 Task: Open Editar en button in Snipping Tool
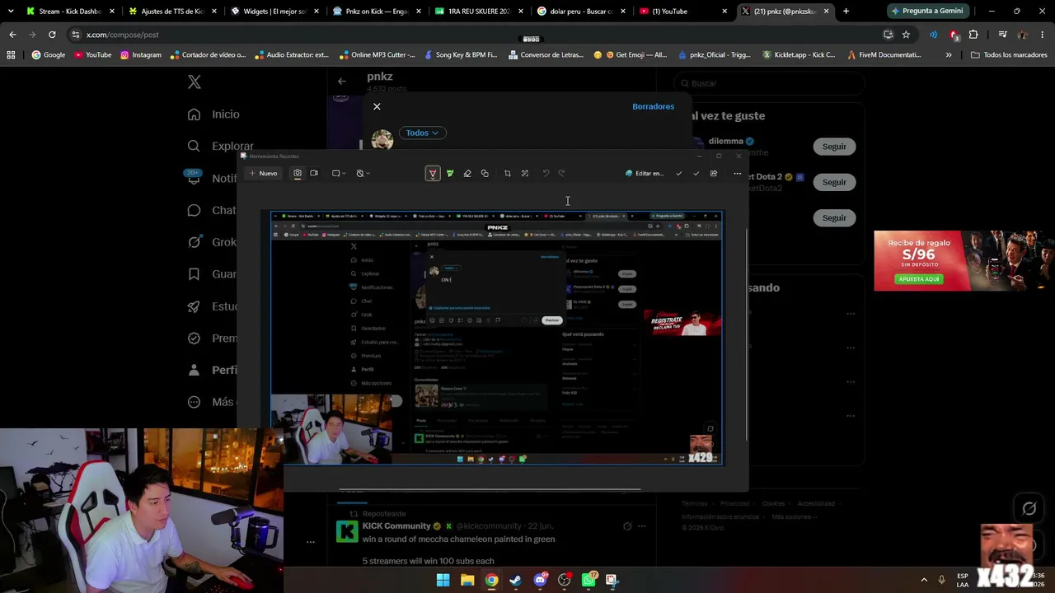[x=645, y=173]
